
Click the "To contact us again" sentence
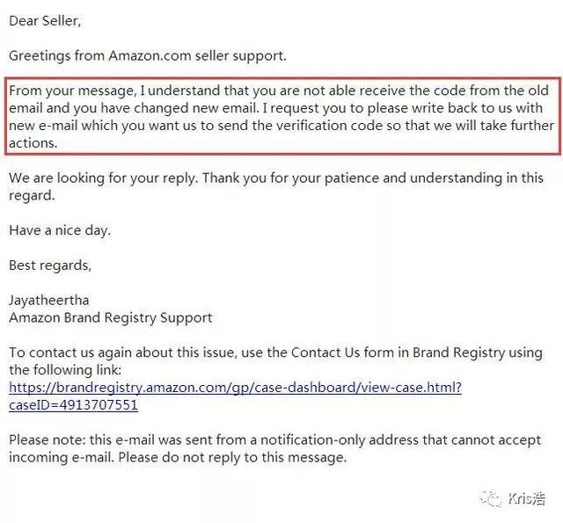pos(275,361)
